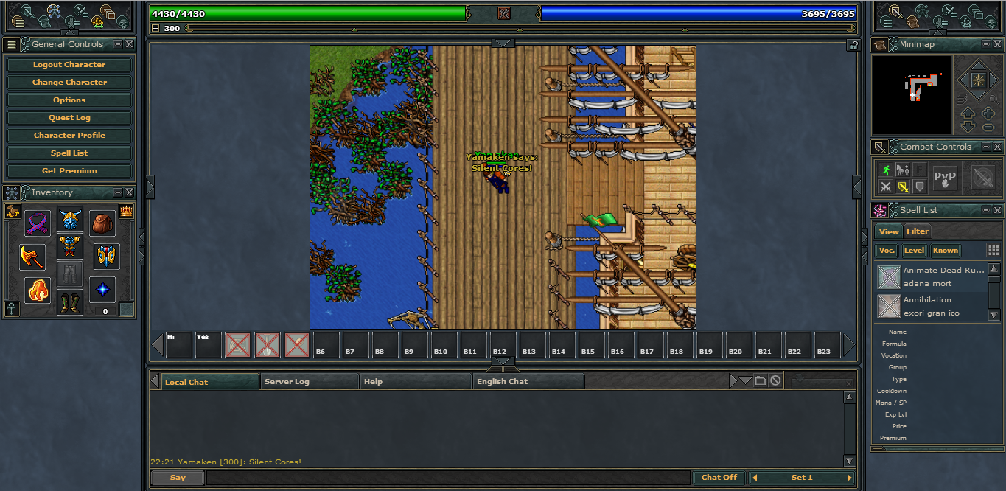Click the unicorn mount icon in Inventory
Viewport: 1006px width, 491px height.
pos(12,212)
